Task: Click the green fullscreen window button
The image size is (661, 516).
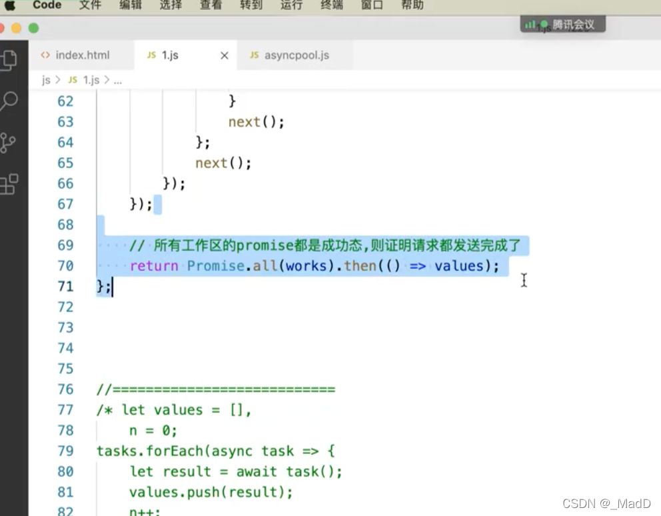Action: tap(34, 28)
